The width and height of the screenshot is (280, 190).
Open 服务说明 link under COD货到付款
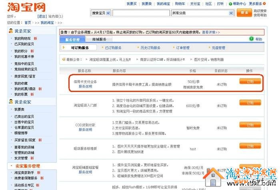[85, 130]
